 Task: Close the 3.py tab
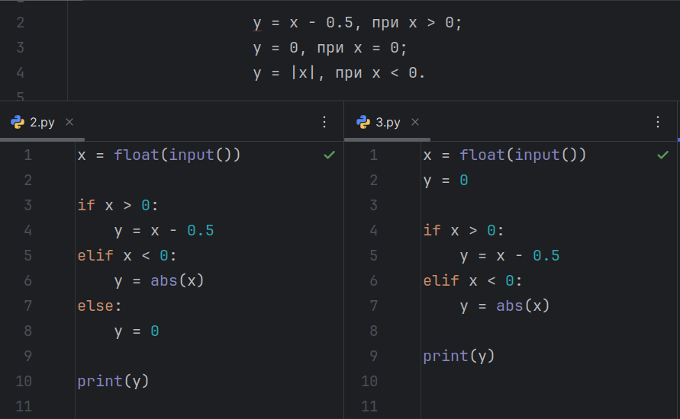pos(415,123)
